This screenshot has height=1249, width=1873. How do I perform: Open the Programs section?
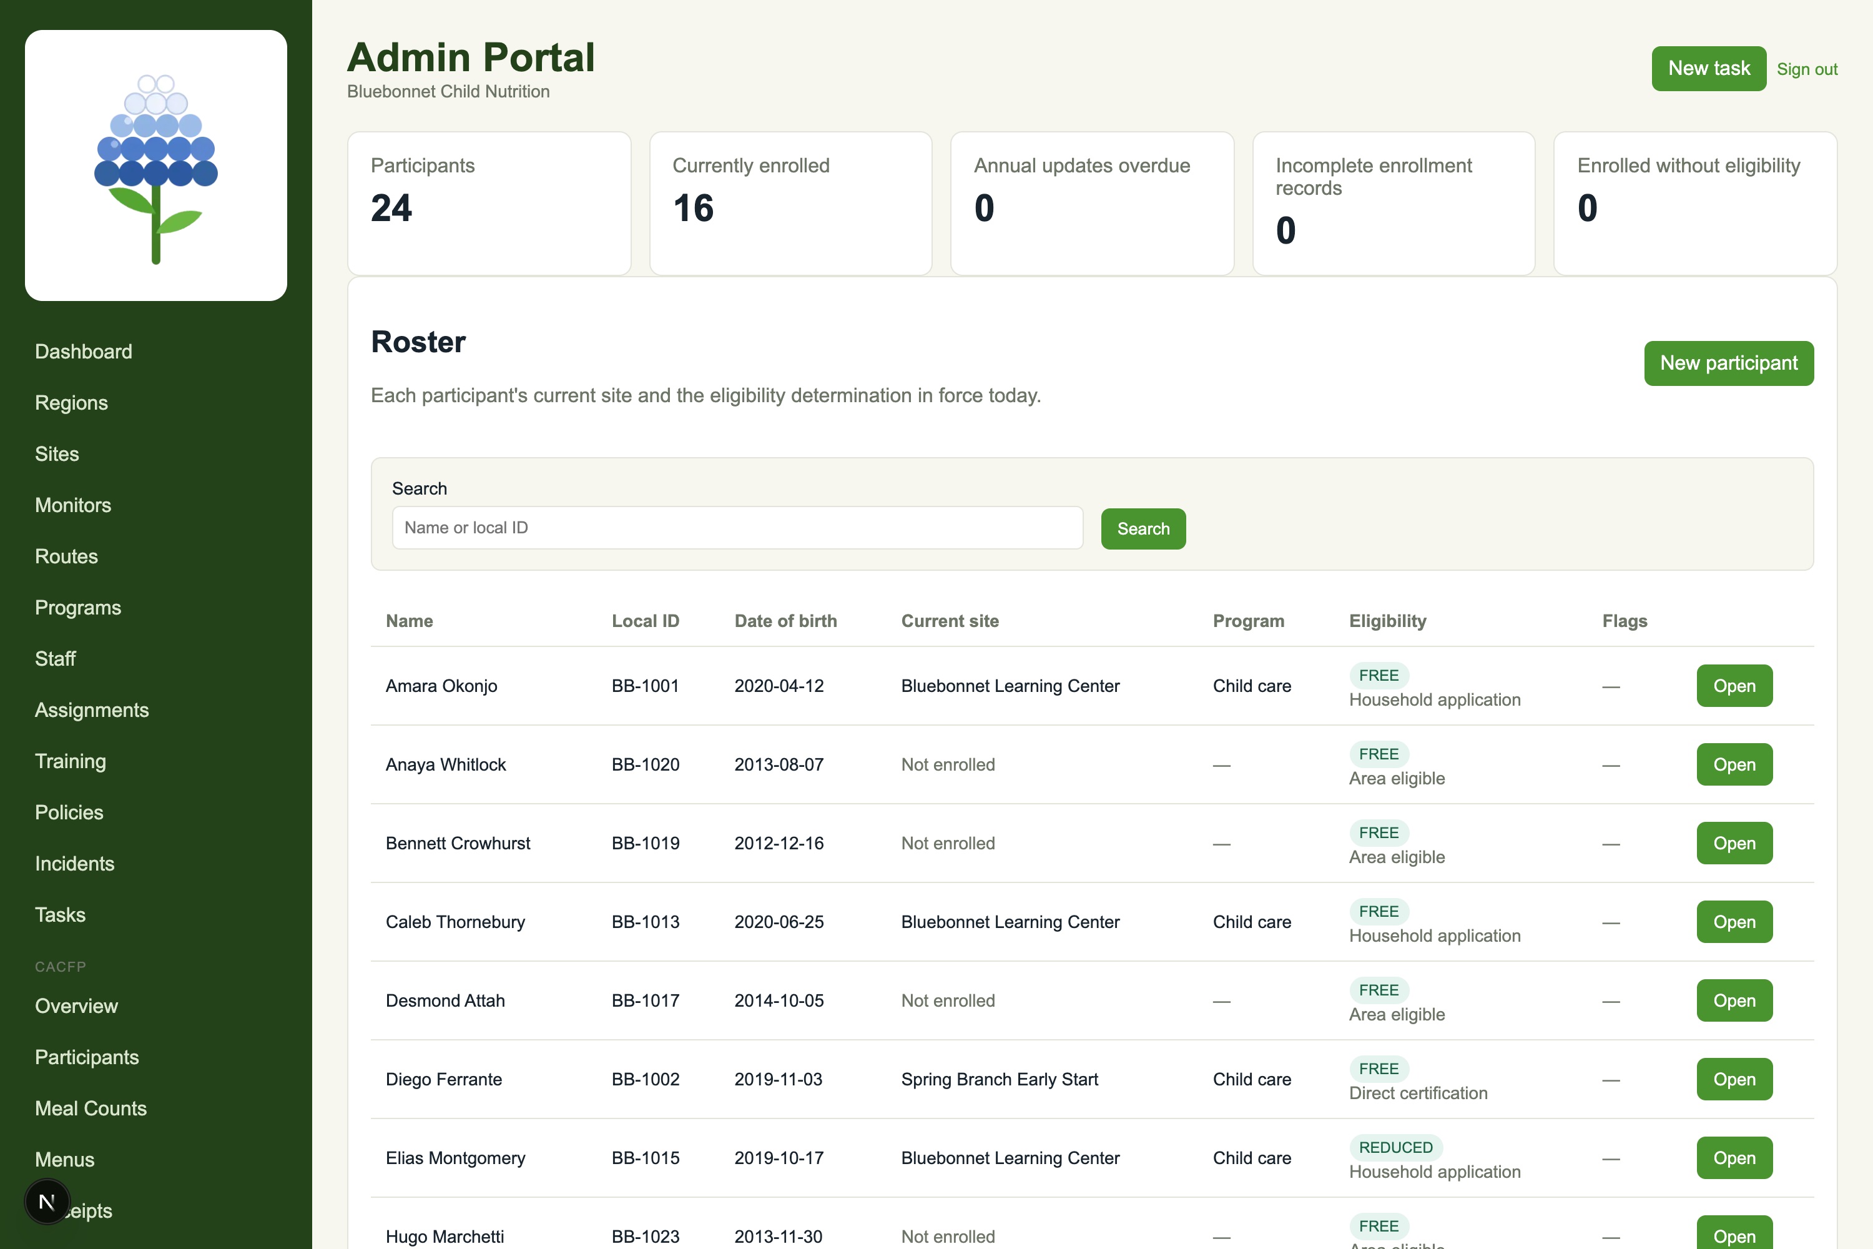(78, 607)
